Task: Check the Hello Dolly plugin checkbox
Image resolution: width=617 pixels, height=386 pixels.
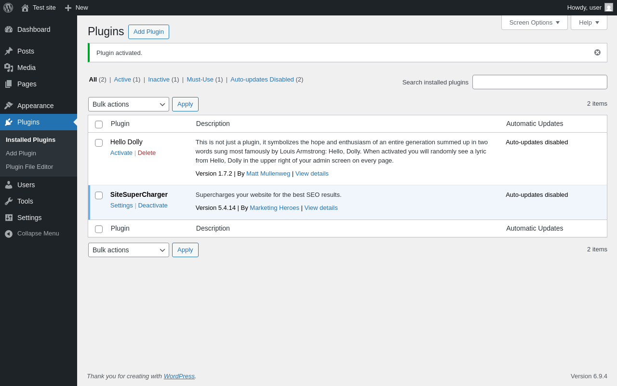Action: [x=99, y=143]
